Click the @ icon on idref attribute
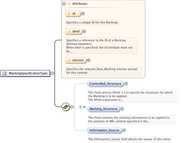The image size is (181, 143). 69,32
